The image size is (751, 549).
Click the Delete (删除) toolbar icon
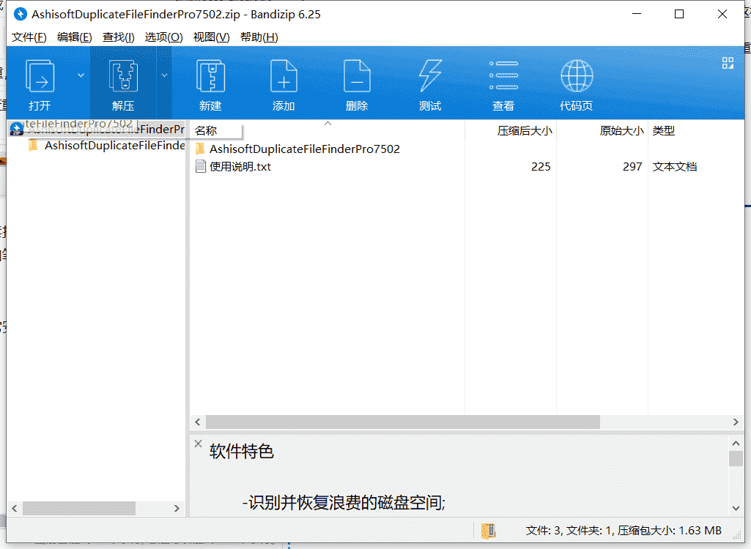pos(357,76)
